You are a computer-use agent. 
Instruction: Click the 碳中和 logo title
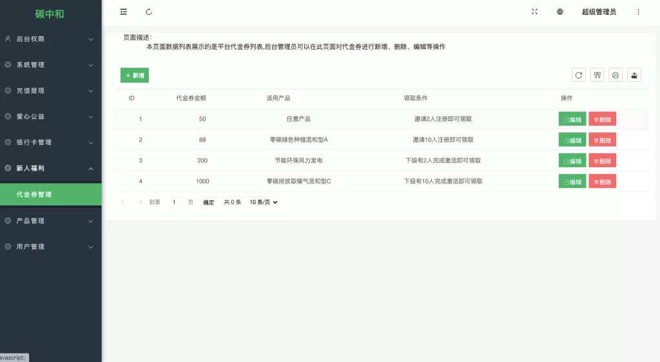pos(50,14)
